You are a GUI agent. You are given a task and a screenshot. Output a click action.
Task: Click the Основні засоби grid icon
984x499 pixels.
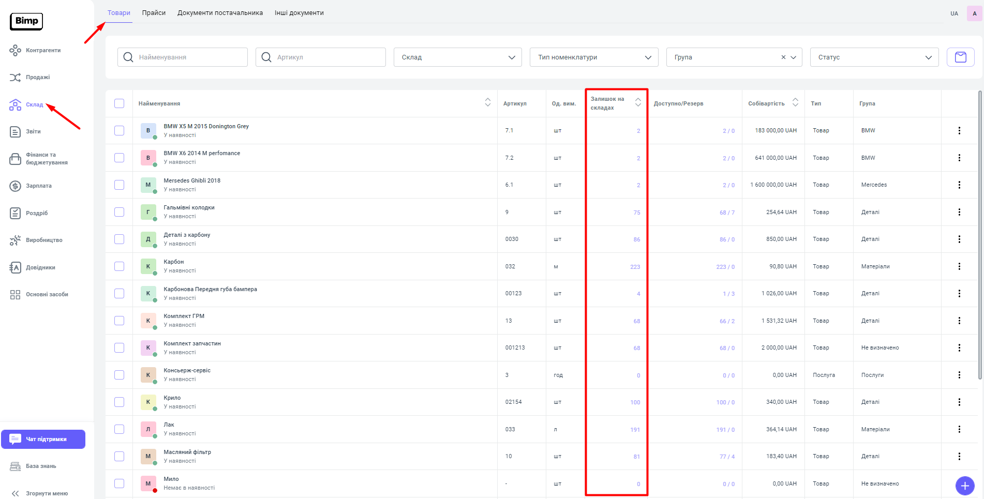point(15,294)
